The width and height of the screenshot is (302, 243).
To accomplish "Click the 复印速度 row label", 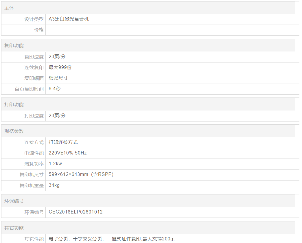I will 34,57.
